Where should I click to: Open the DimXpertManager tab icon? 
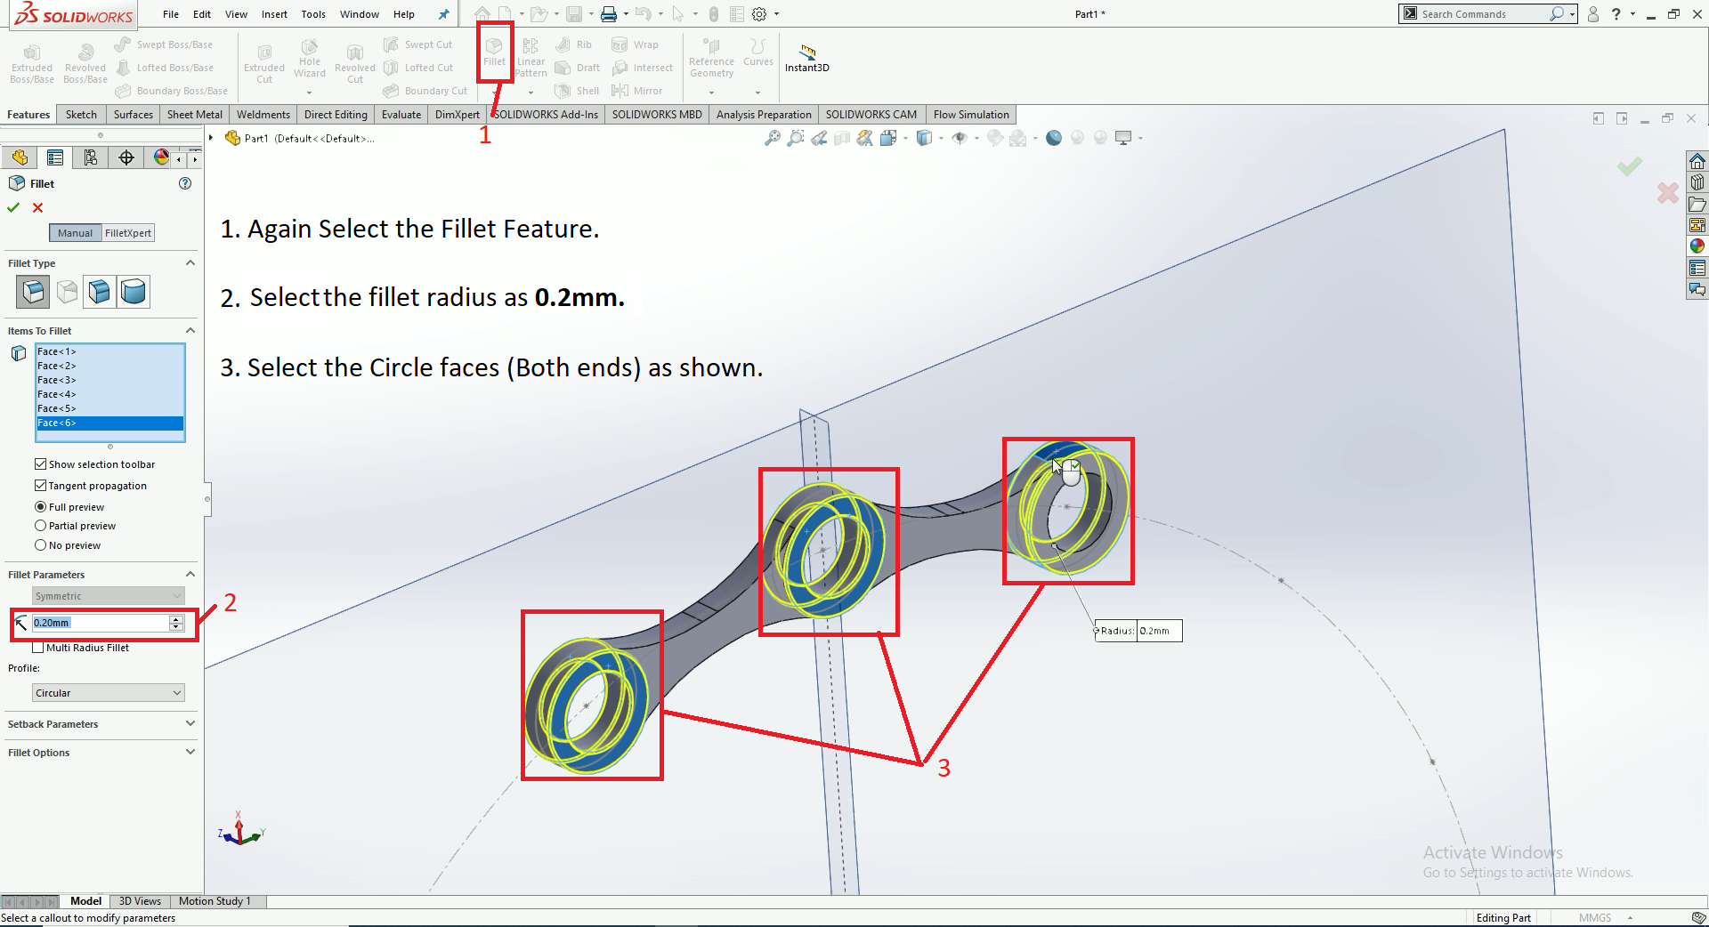126,157
